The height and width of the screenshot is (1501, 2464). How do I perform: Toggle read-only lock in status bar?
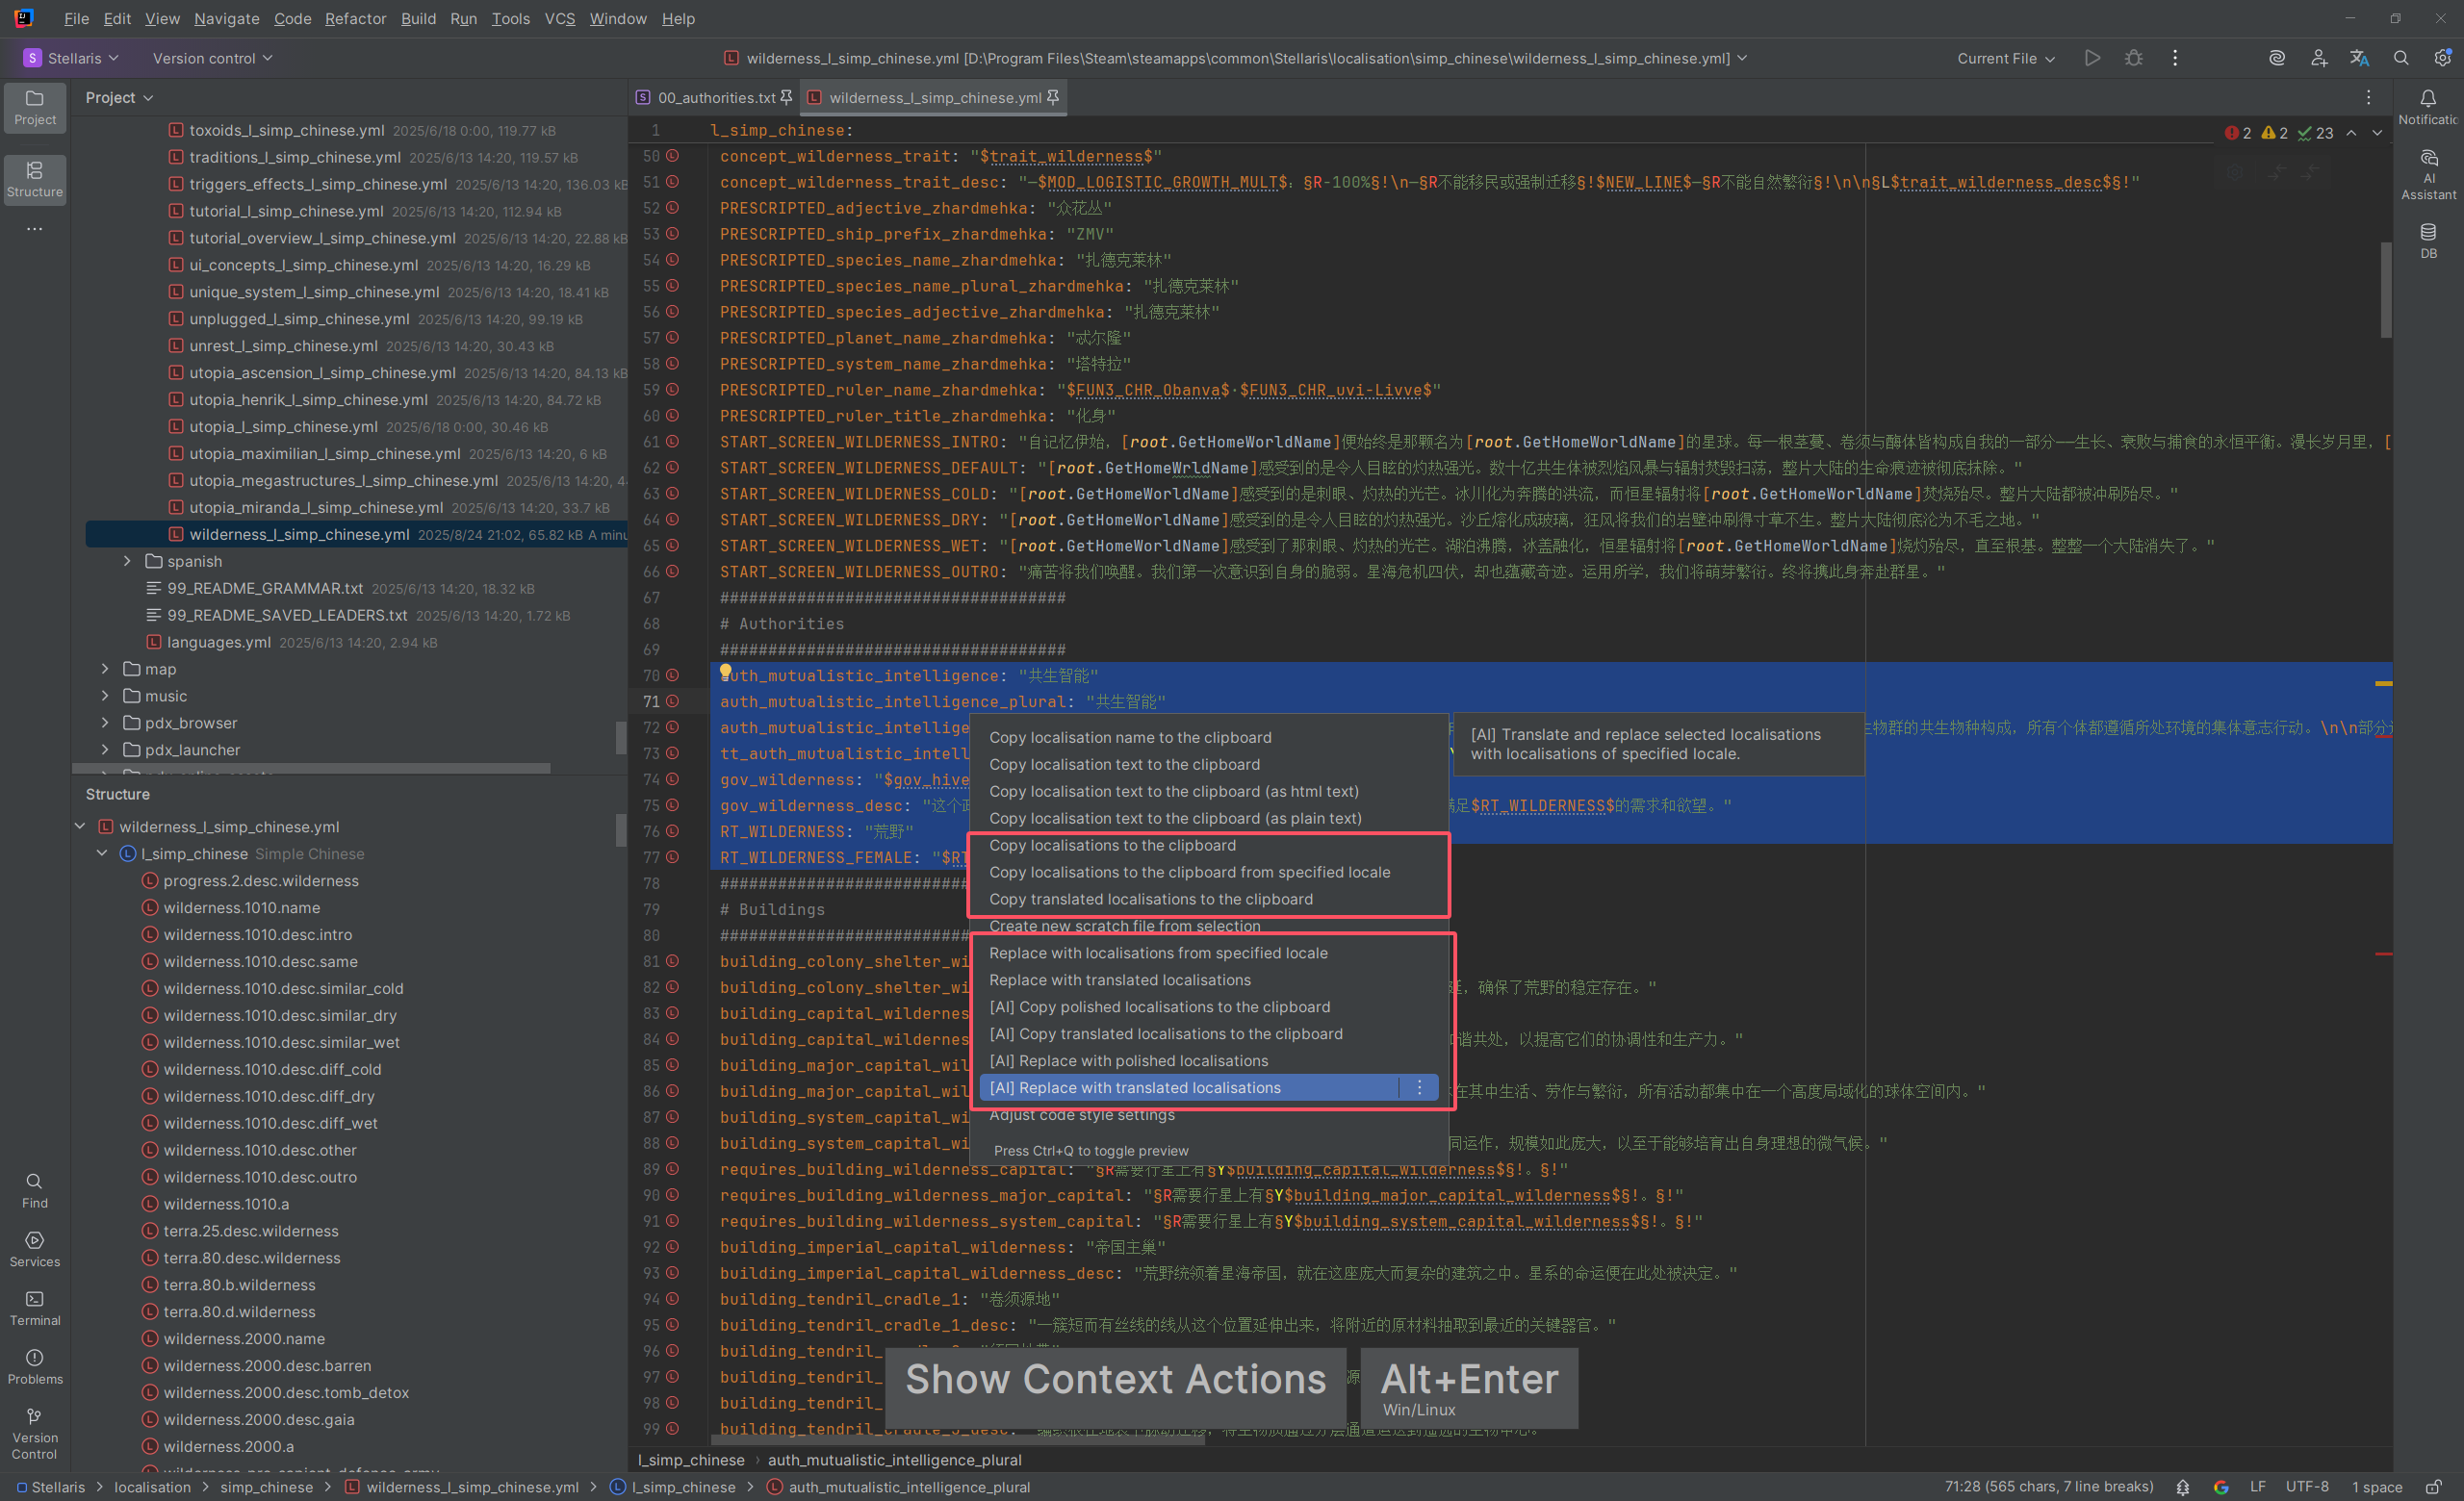(x=2433, y=1487)
